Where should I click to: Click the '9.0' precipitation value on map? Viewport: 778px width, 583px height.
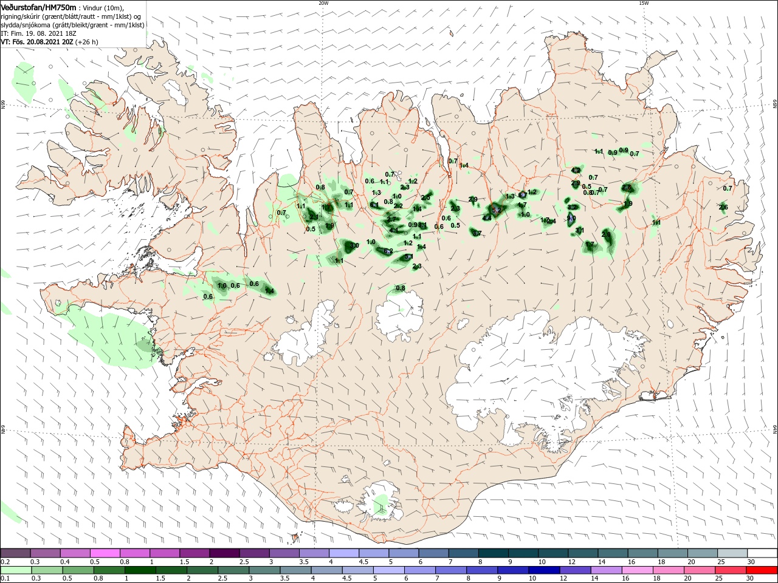[x=571, y=219]
